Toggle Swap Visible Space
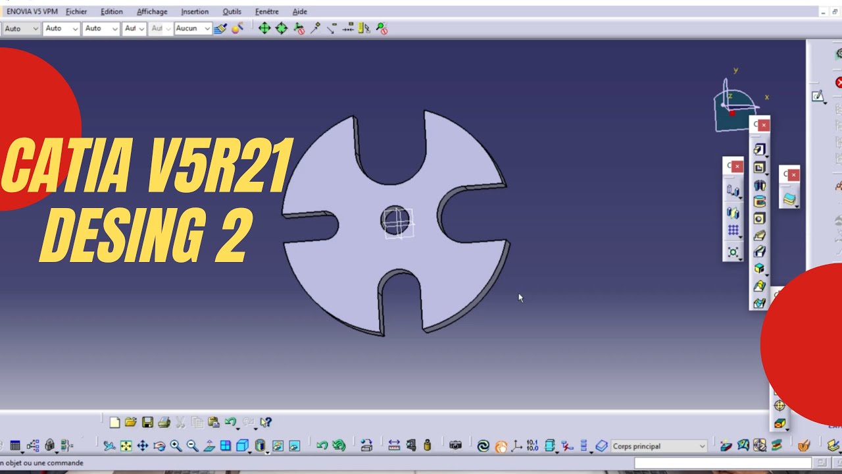 pos(294,446)
